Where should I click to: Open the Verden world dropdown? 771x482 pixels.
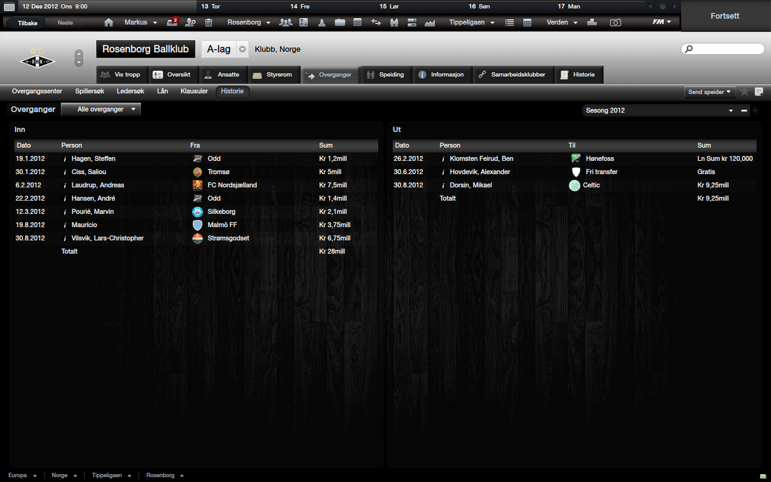pos(561,22)
